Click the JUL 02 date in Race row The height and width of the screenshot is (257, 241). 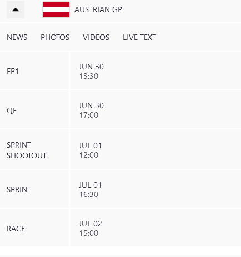[x=91, y=224]
